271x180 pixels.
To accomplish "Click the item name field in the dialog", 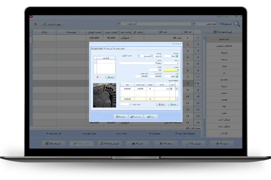I will tap(140, 63).
